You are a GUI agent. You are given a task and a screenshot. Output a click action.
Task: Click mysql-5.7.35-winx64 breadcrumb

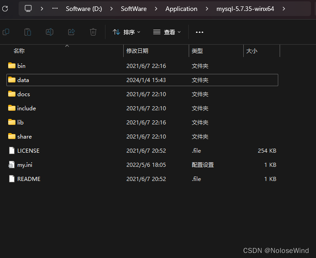245,9
